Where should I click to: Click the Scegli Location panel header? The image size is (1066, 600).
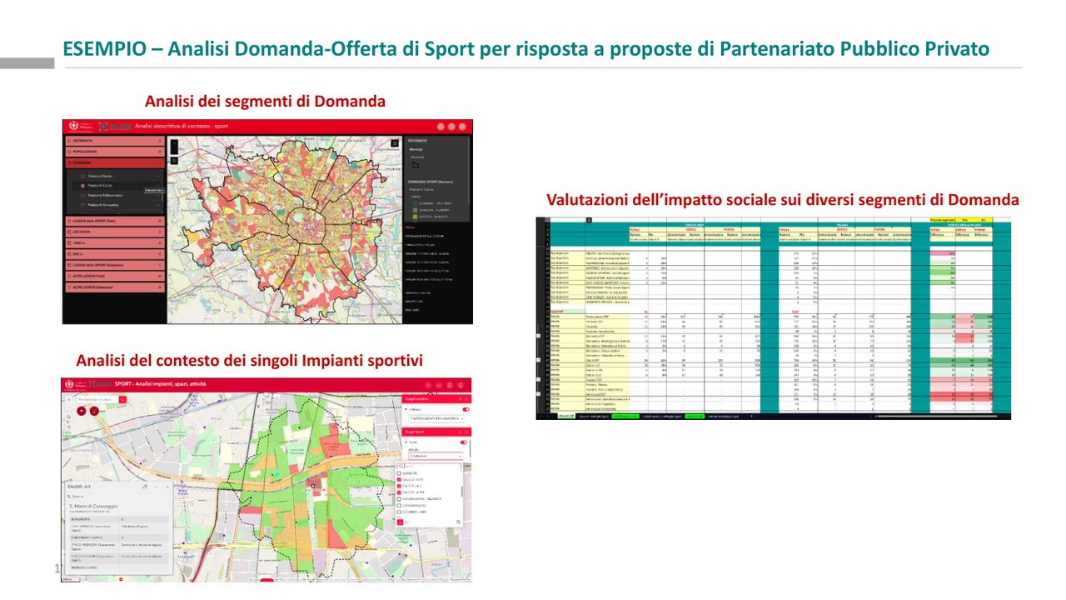click(436, 399)
